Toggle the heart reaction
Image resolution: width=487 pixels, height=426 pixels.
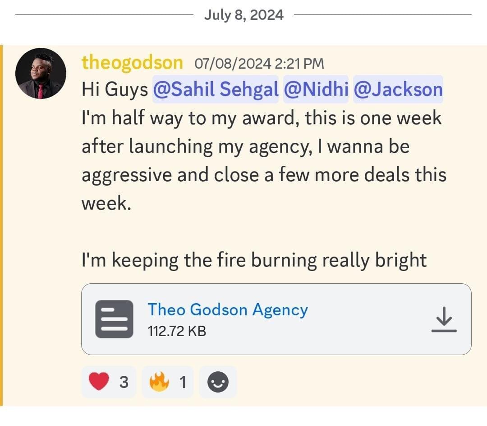click(x=108, y=382)
